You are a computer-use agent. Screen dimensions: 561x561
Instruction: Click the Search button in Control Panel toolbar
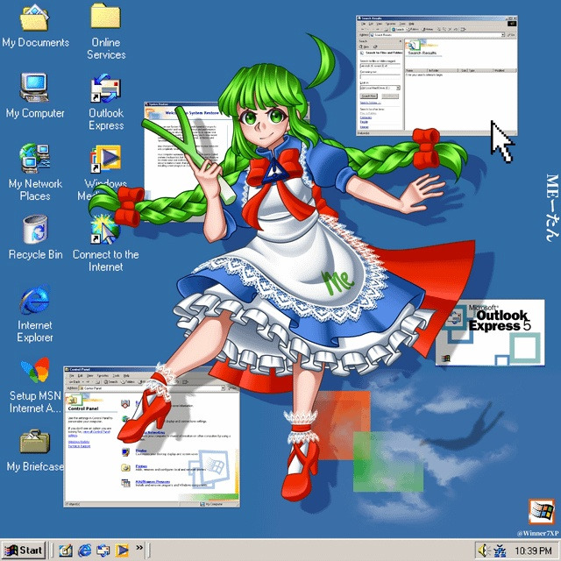tap(111, 382)
